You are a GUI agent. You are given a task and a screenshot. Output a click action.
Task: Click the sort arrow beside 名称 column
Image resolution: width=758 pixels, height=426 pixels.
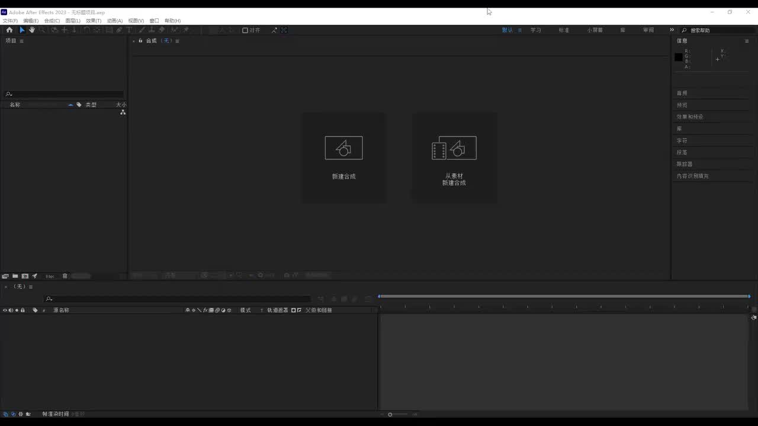coord(70,105)
